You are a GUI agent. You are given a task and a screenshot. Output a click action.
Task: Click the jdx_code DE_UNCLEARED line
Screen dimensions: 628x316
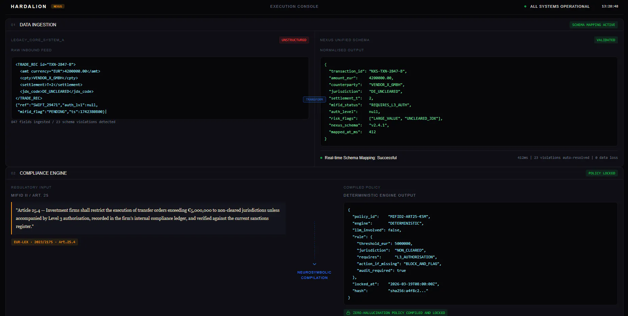[x=57, y=91]
